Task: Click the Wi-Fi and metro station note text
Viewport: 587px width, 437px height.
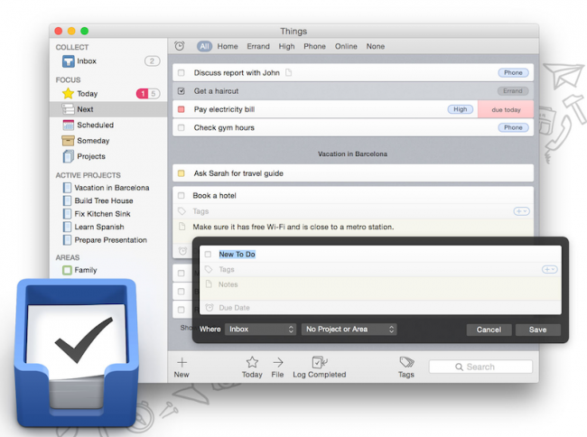Action: click(x=293, y=227)
